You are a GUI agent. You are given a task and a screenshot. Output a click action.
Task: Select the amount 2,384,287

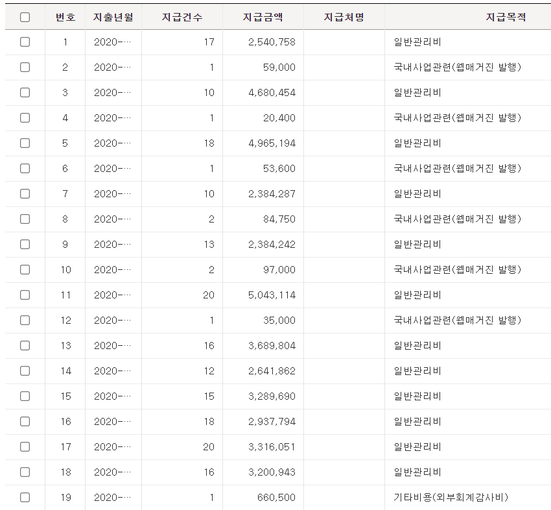(x=272, y=194)
